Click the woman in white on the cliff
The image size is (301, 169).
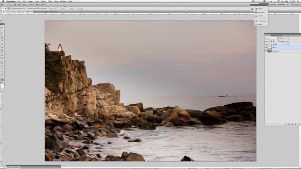60,48
